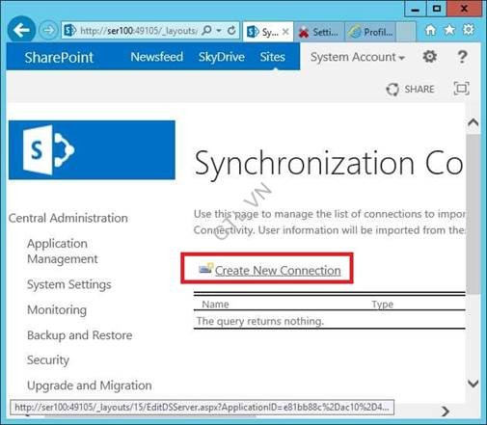Open the browser Home icon

click(x=430, y=30)
